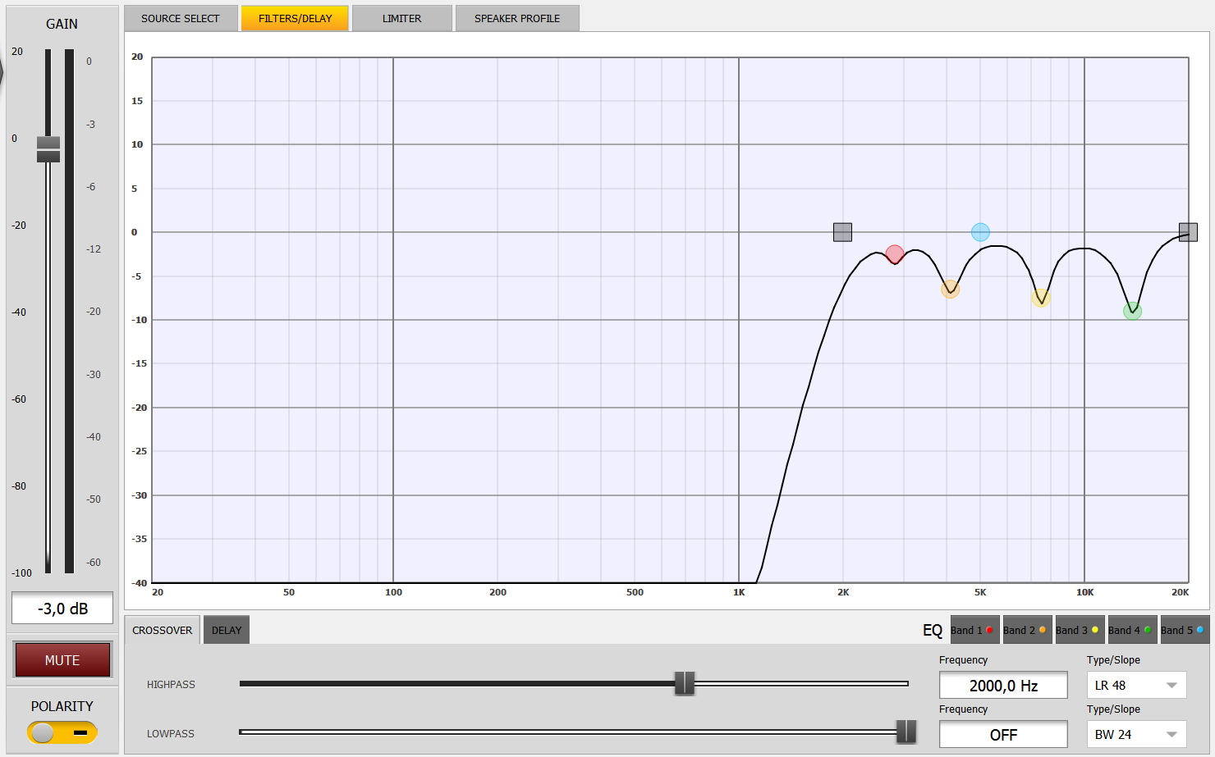Click the Gain fader handle
The height and width of the screenshot is (757, 1215).
pyautogui.click(x=48, y=149)
